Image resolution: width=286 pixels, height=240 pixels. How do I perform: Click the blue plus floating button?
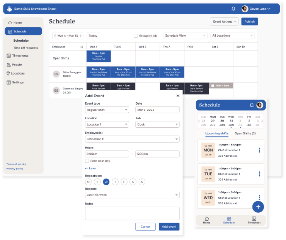(x=258, y=207)
